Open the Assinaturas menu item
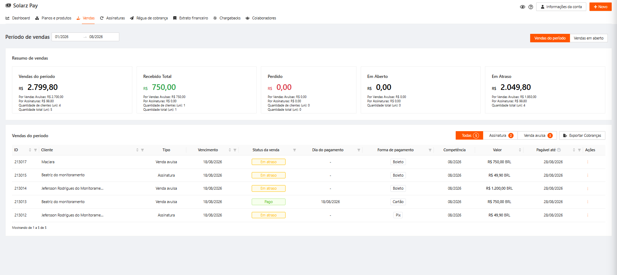Screen dimensions: 617x275 (112, 18)
